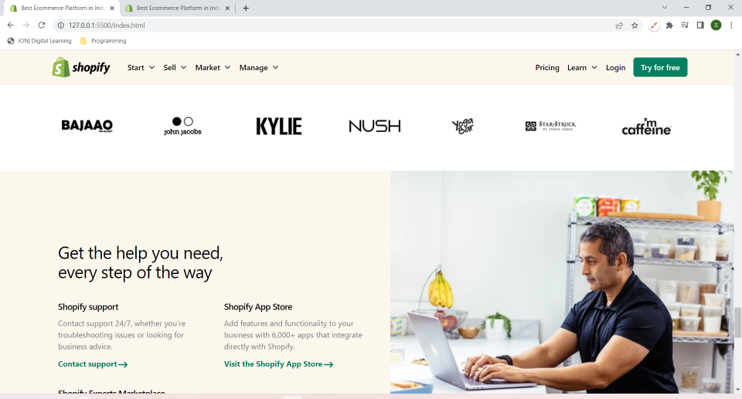Click the Star-Struck brand logo
Image resolution: width=742 pixels, height=399 pixels.
click(x=550, y=126)
